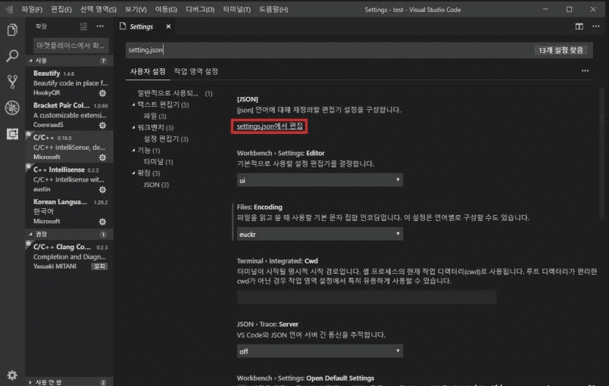Install C/C++ Clang Command Adapter extension

tap(99, 266)
